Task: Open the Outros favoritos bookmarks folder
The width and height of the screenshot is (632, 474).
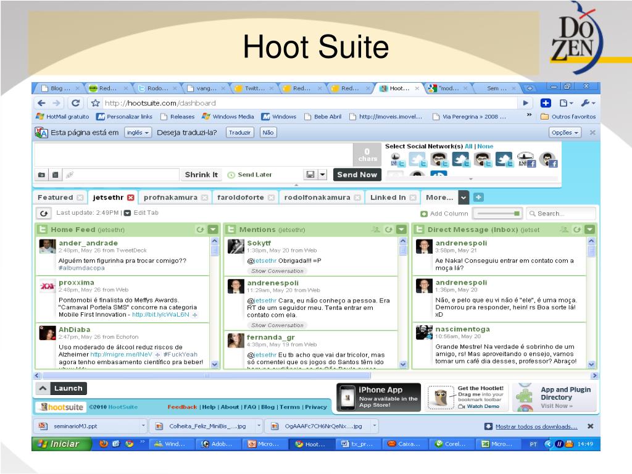Action: click(x=568, y=117)
